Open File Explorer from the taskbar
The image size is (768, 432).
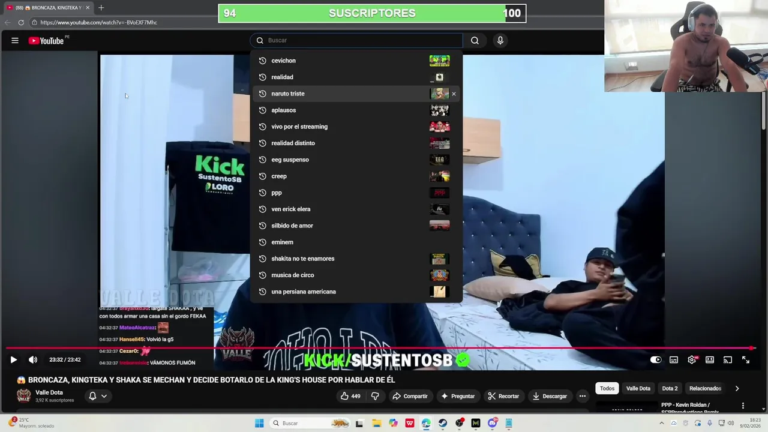tap(376, 423)
